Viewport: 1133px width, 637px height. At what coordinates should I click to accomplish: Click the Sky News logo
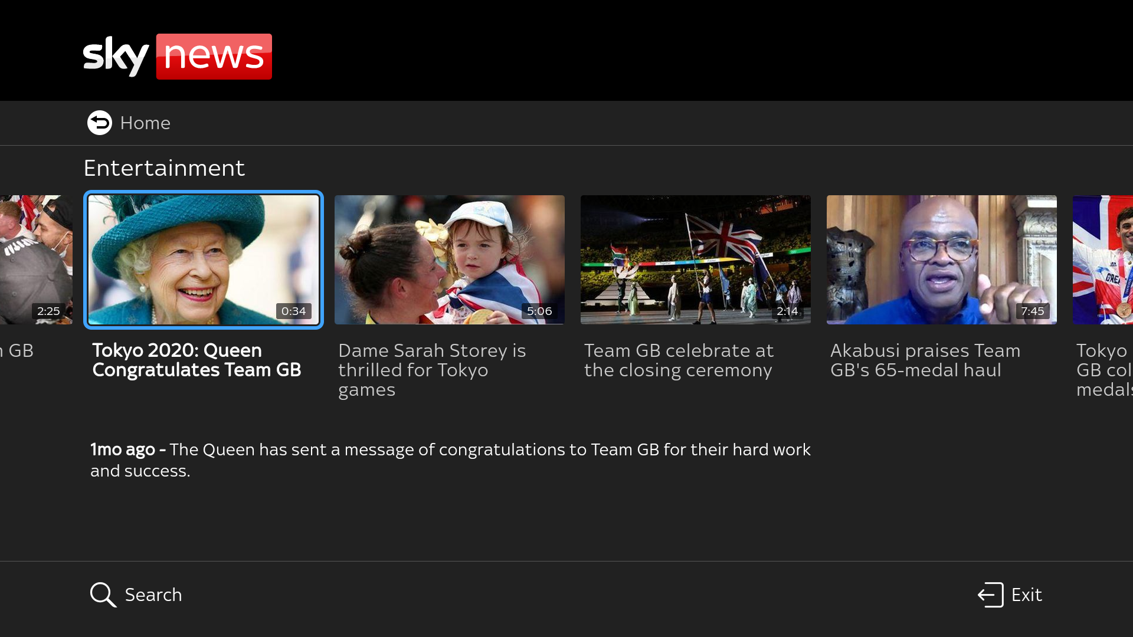(177, 56)
